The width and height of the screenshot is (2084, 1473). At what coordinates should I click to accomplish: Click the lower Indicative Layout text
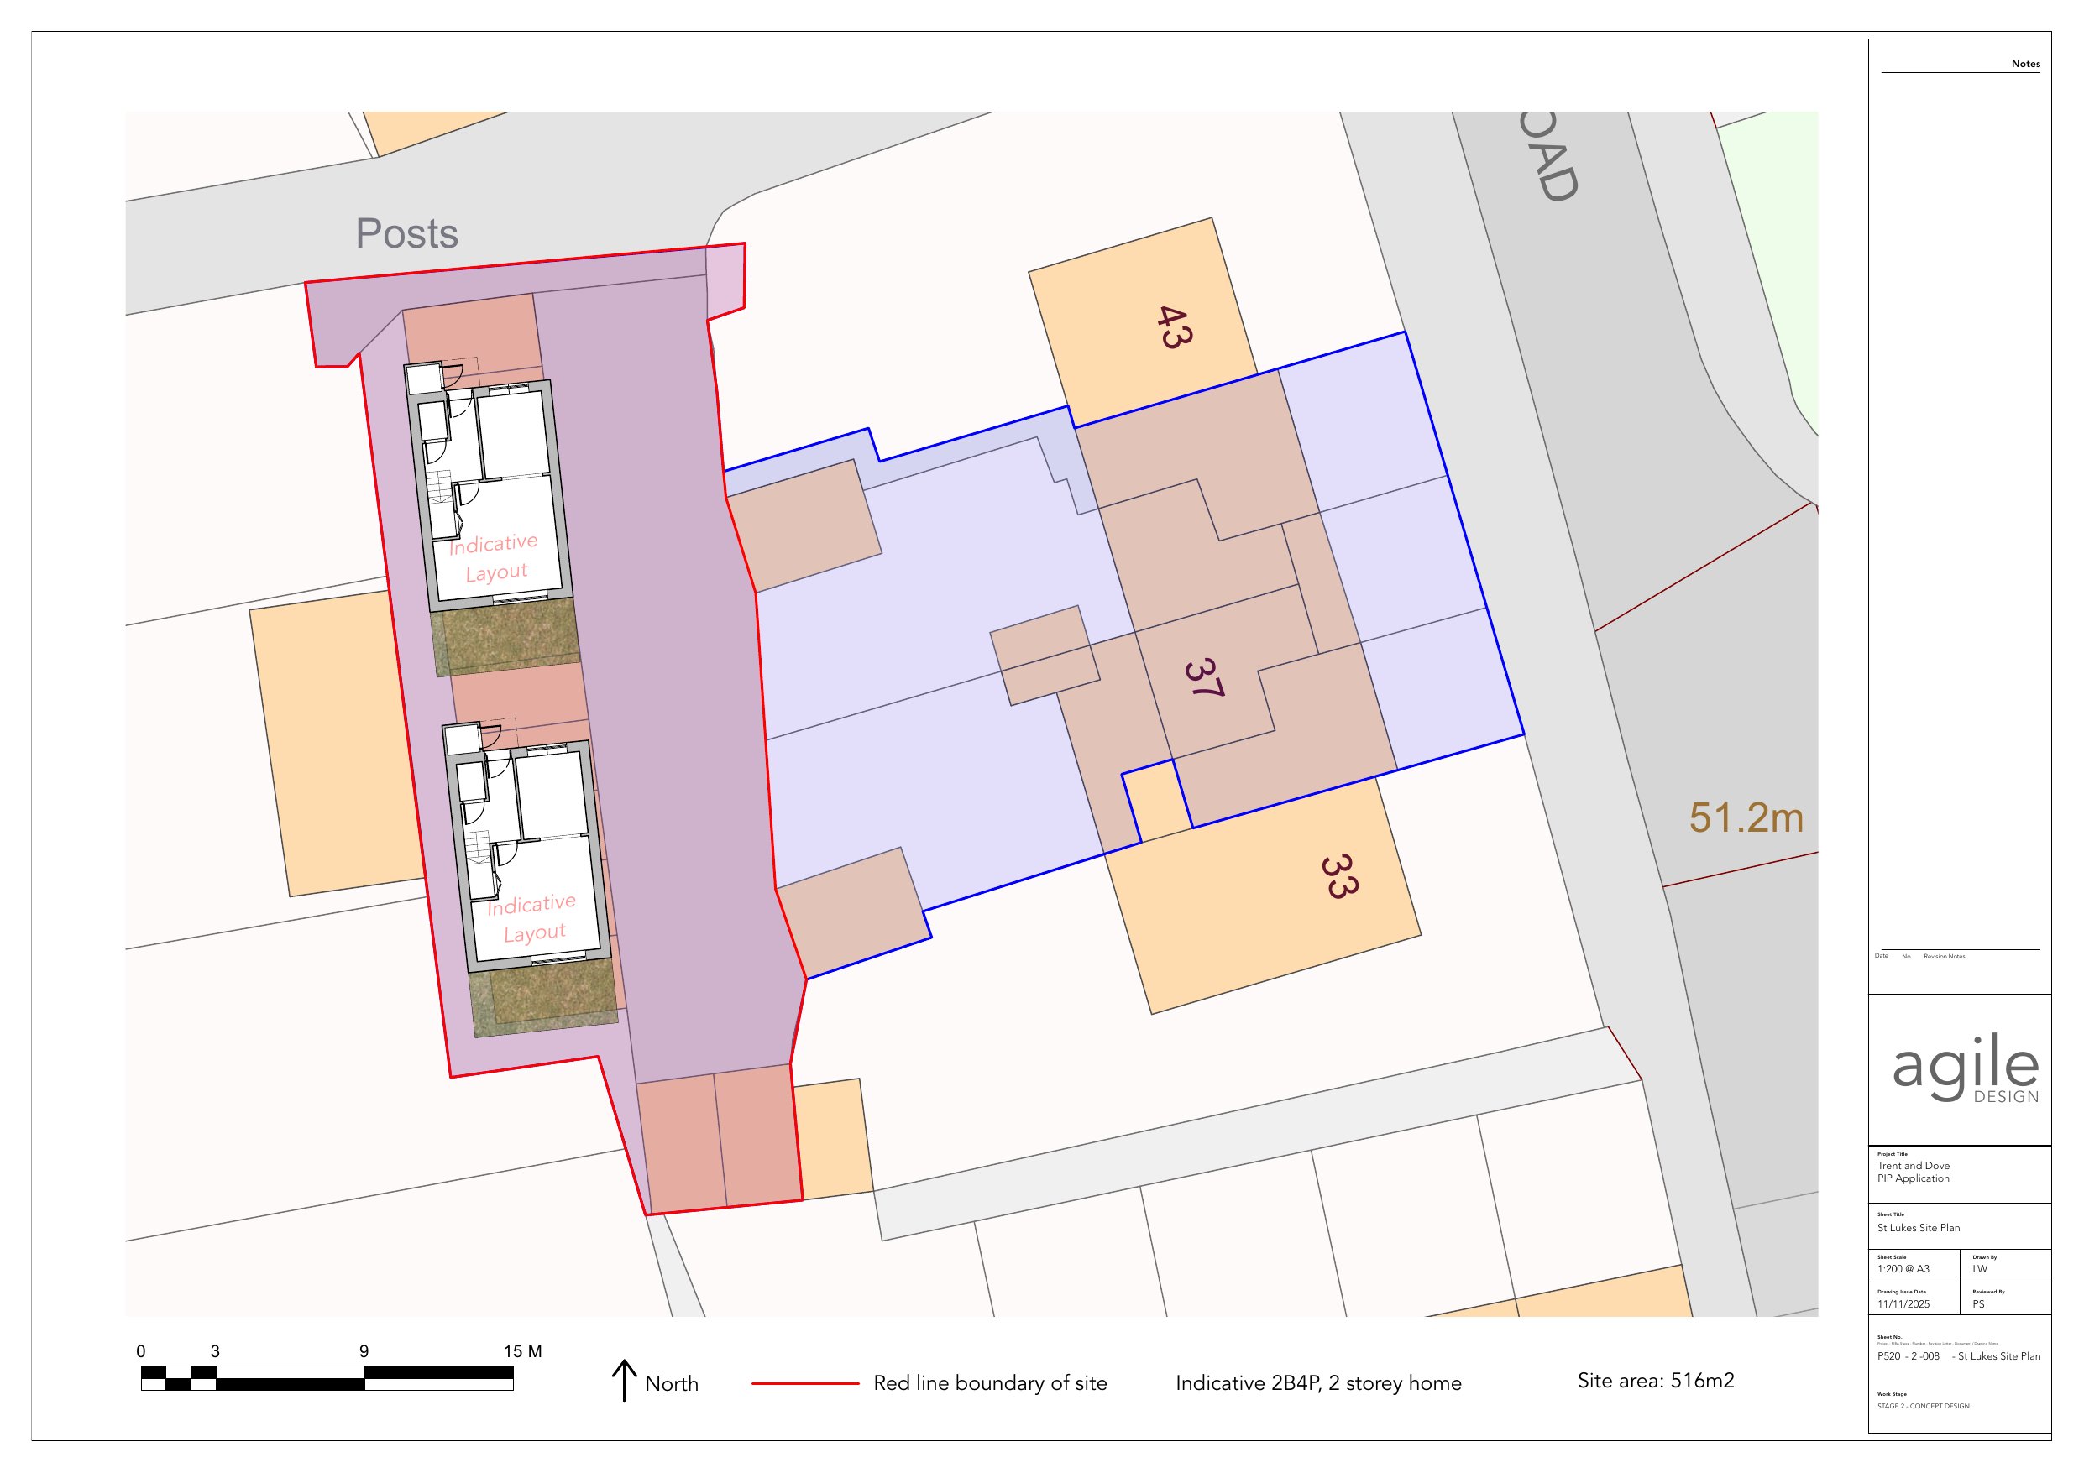point(533,917)
